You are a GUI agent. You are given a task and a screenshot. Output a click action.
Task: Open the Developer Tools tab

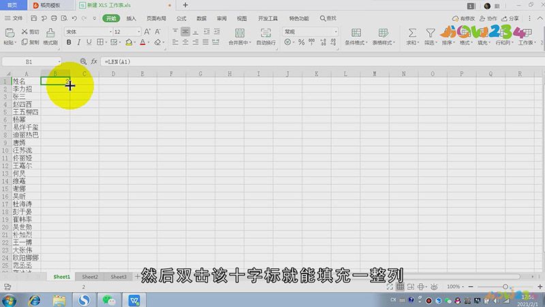tap(268, 18)
